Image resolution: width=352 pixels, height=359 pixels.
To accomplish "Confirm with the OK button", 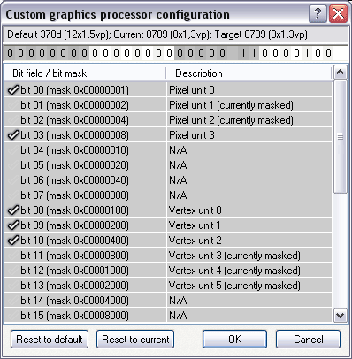I will (x=235, y=340).
